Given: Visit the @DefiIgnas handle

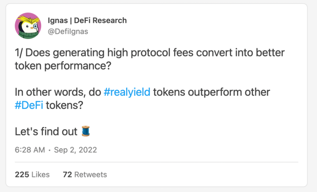Looking at the screenshot, I should pos(68,32).
